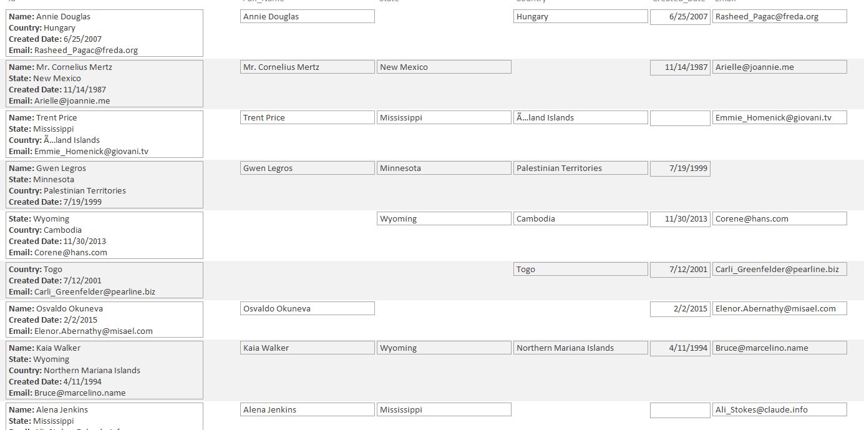Click the 6/25/2007 created date field

pos(680,17)
